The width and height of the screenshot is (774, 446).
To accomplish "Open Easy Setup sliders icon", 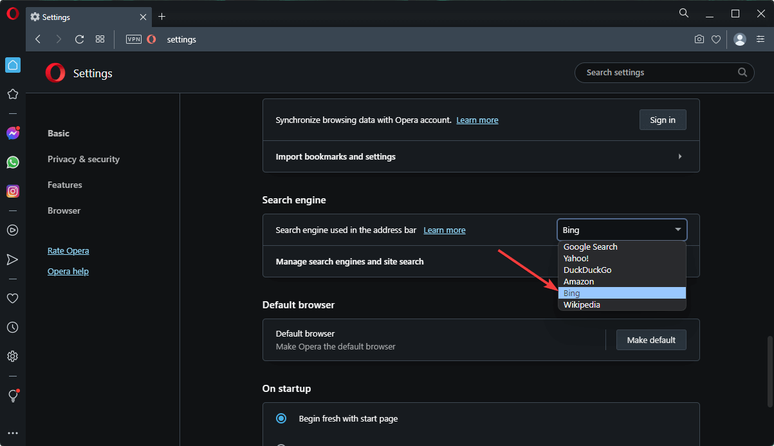I will [x=760, y=39].
